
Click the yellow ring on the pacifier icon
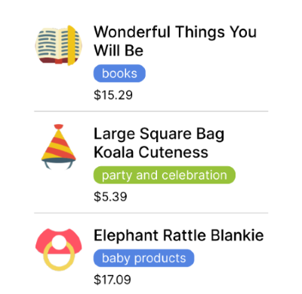click(59, 255)
